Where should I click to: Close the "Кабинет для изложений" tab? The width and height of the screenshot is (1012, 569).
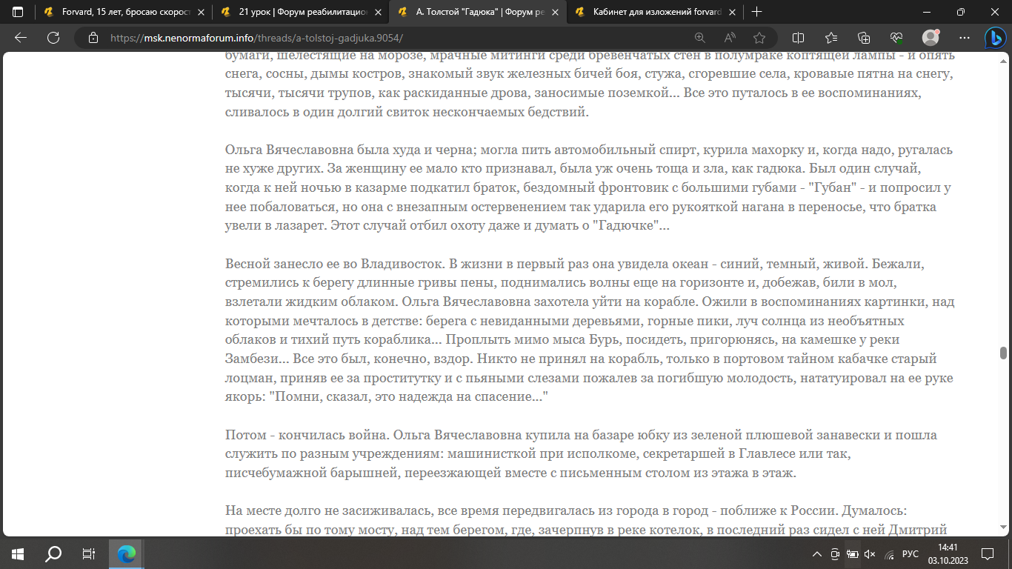731,12
